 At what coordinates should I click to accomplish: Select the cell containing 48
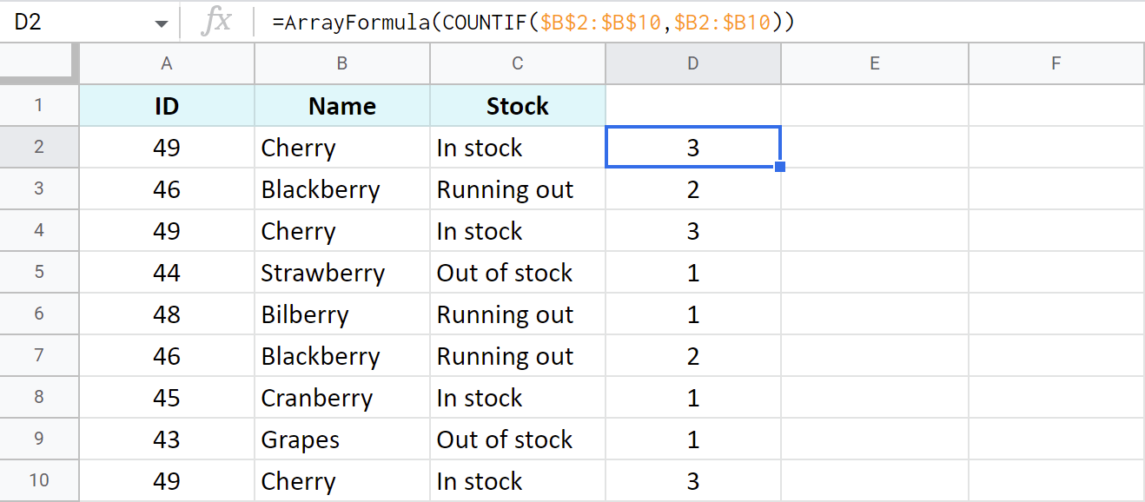pos(166,314)
